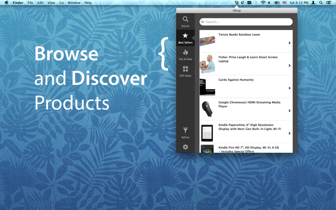Click the iShop cart icon in menu bar

coord(237,3)
